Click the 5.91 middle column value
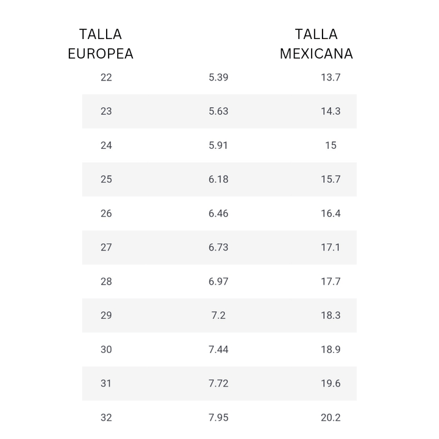Image resolution: width=439 pixels, height=439 pixels. pos(218,146)
